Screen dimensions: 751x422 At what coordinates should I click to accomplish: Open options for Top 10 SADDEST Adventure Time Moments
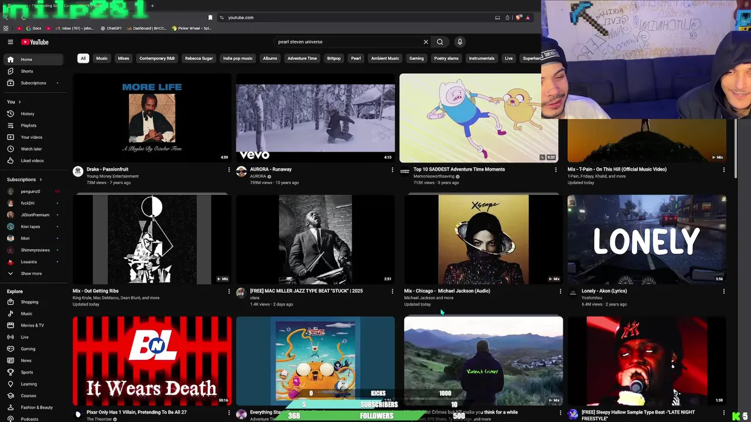click(556, 169)
